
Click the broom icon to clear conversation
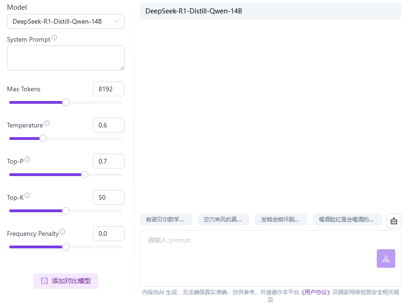click(393, 221)
